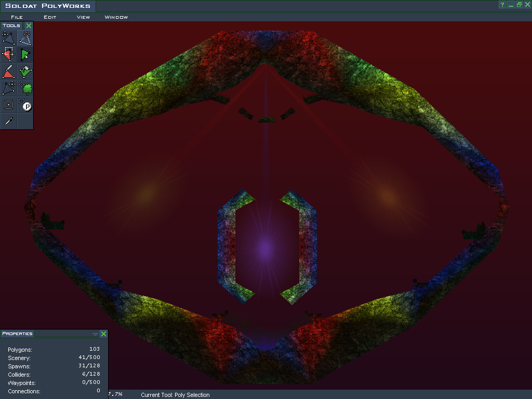
Task: Open the Edit menu
Action: pos(50,17)
